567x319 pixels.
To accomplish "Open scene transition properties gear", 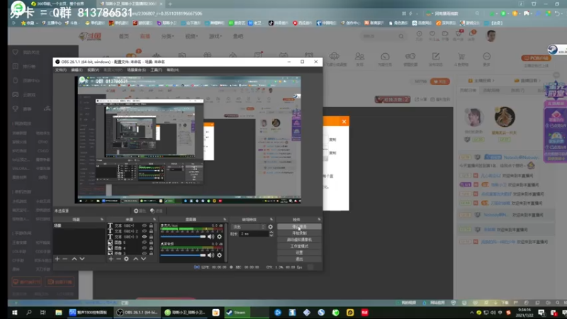I will (x=271, y=227).
